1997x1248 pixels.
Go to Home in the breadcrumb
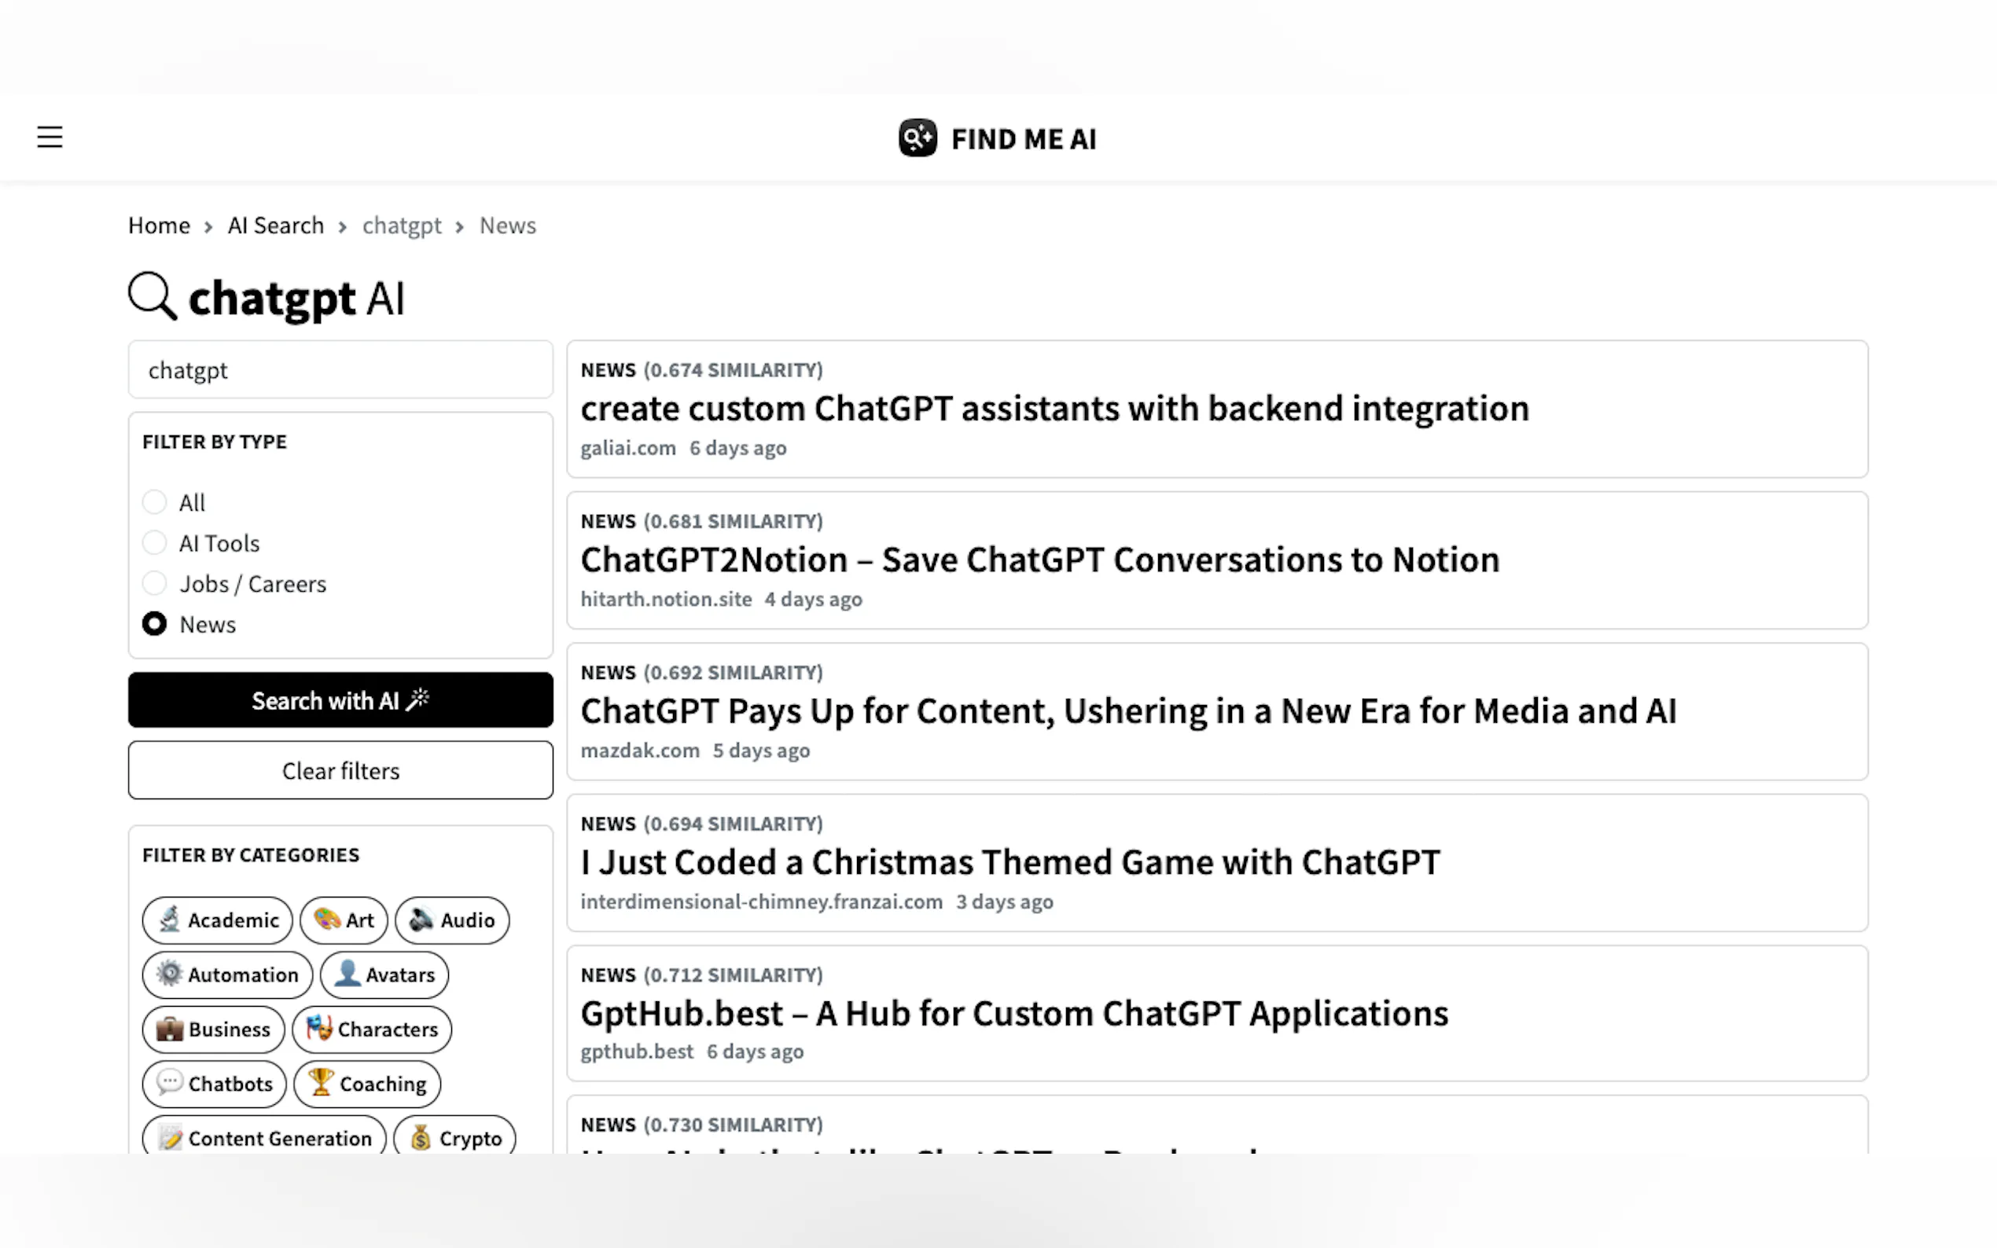coord(159,226)
